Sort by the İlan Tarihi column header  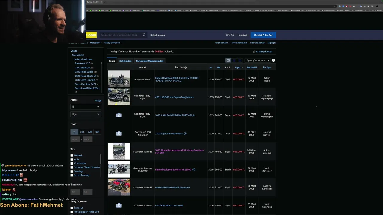tap(252, 67)
